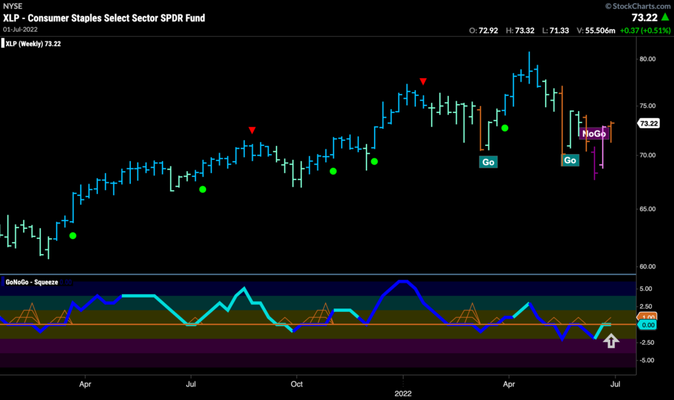The image size is (674, 400).
Task: Click the 73.22 price tag on the price axis
Action: 648,124
